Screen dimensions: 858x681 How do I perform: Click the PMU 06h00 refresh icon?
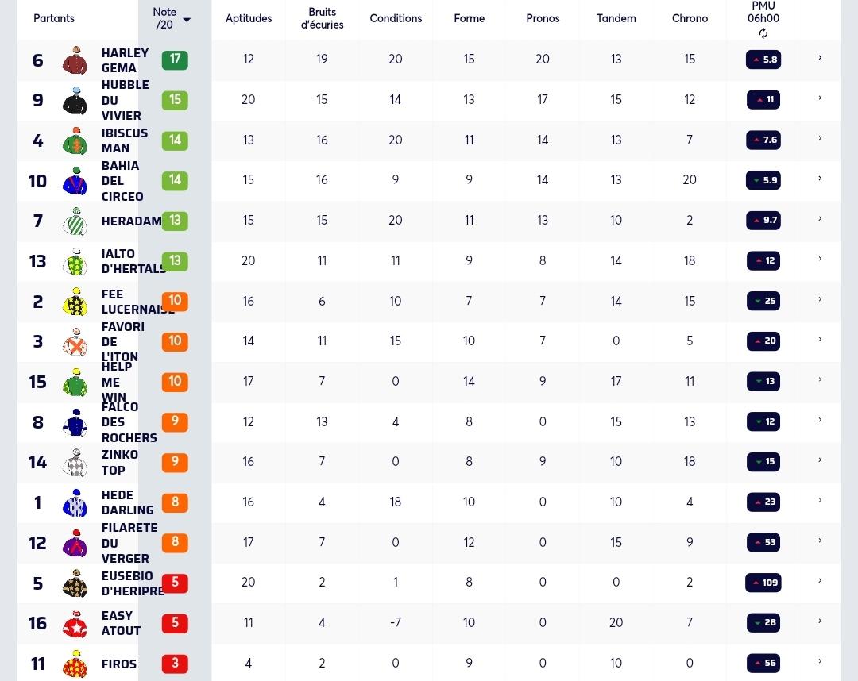[x=763, y=34]
